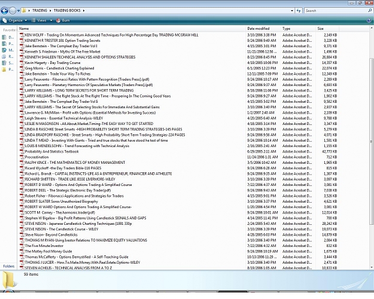Select PDF icon of Kevin Hagerty Day Trading Course

(22, 63)
